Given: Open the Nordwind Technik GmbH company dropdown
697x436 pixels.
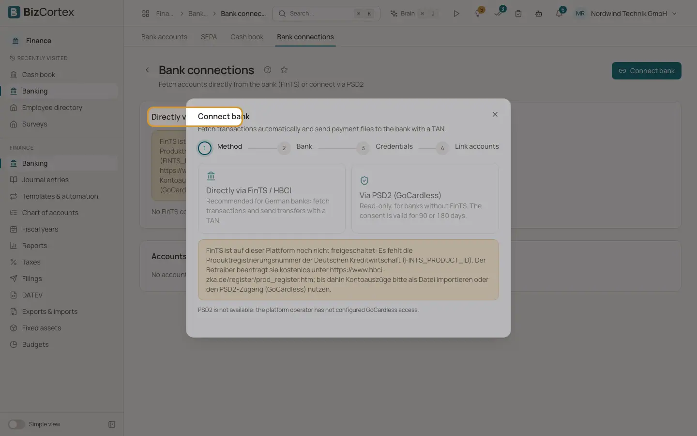Looking at the screenshot, I should pos(634,14).
